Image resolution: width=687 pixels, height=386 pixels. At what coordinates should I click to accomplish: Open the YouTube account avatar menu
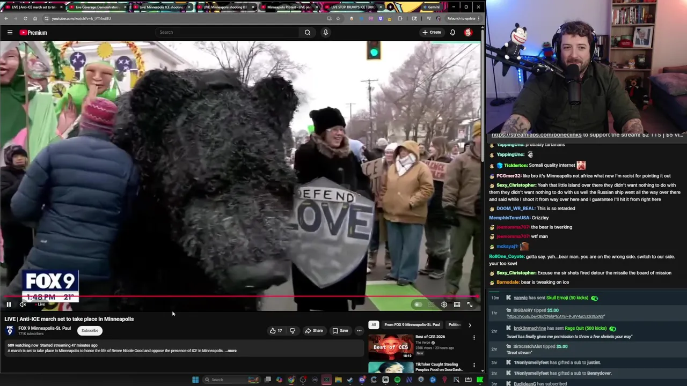[x=468, y=32]
